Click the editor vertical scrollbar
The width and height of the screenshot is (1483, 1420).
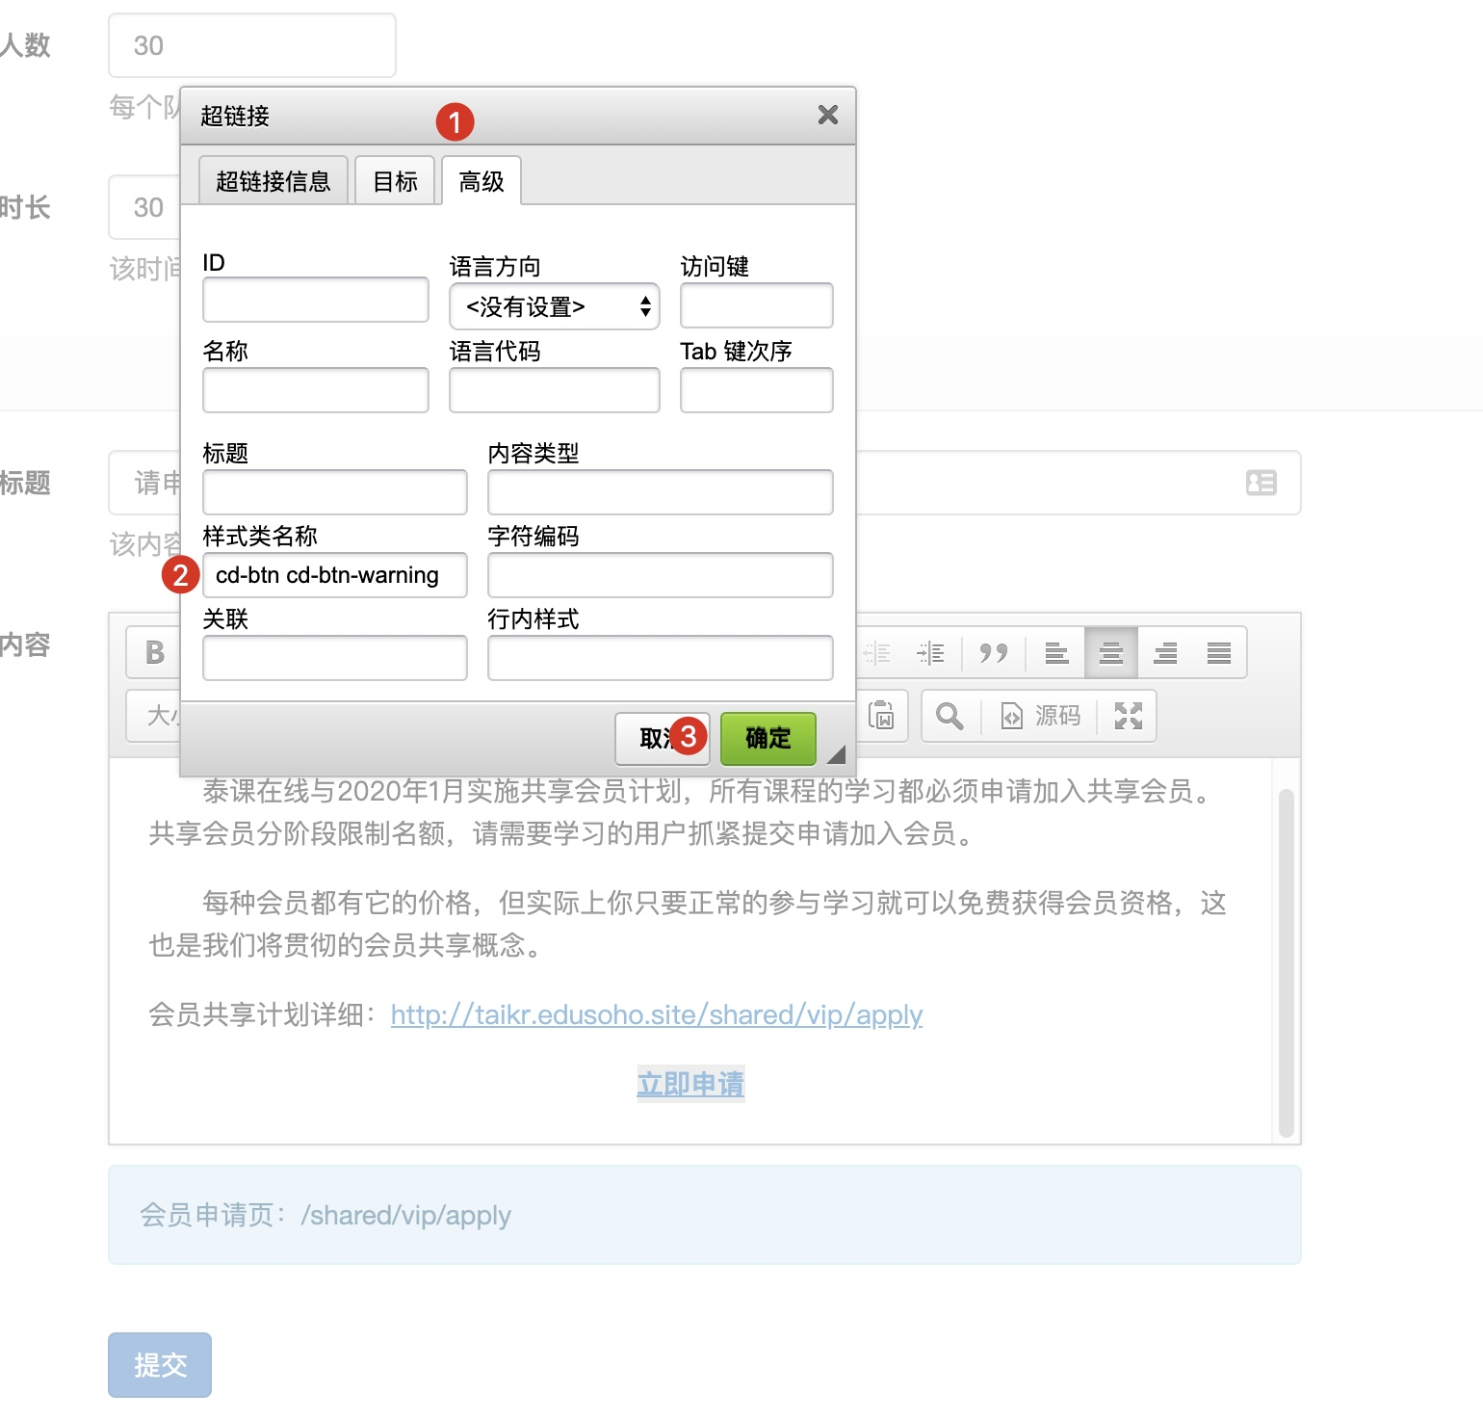click(x=1287, y=963)
